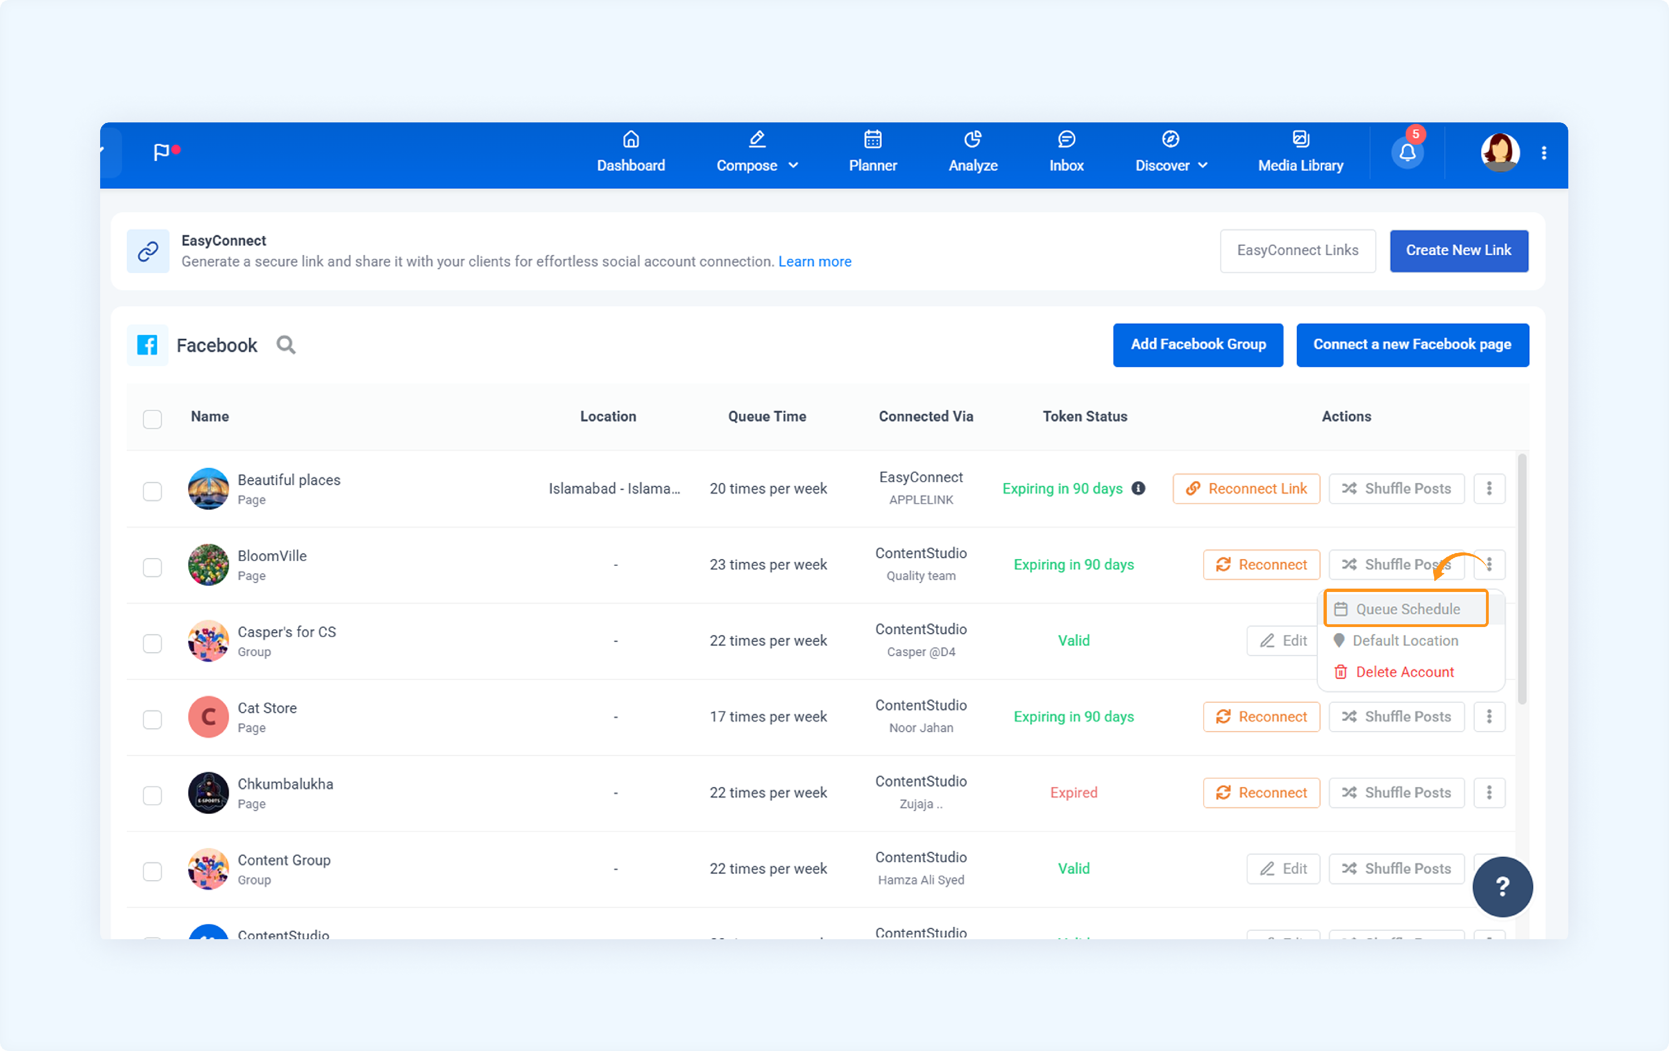Click the Chkumbalukha page avatar
This screenshot has width=1669, height=1051.
(208, 792)
